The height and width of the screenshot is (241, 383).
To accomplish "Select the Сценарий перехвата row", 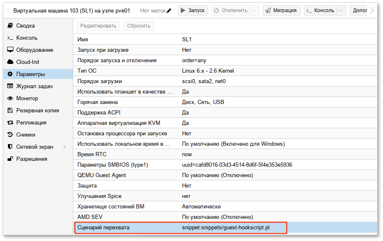I will coord(226,228).
